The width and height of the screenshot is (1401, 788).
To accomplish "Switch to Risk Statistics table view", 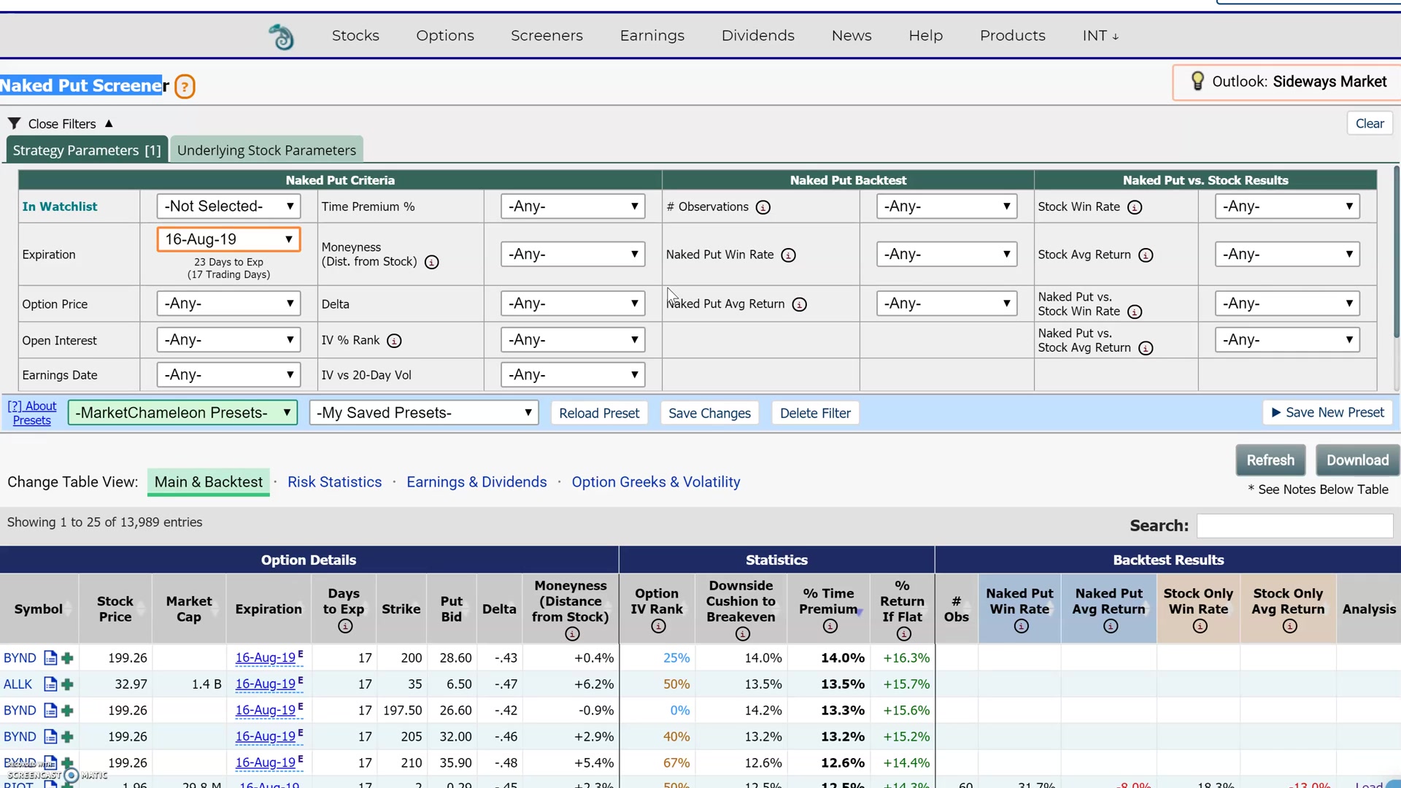I will [x=334, y=482].
